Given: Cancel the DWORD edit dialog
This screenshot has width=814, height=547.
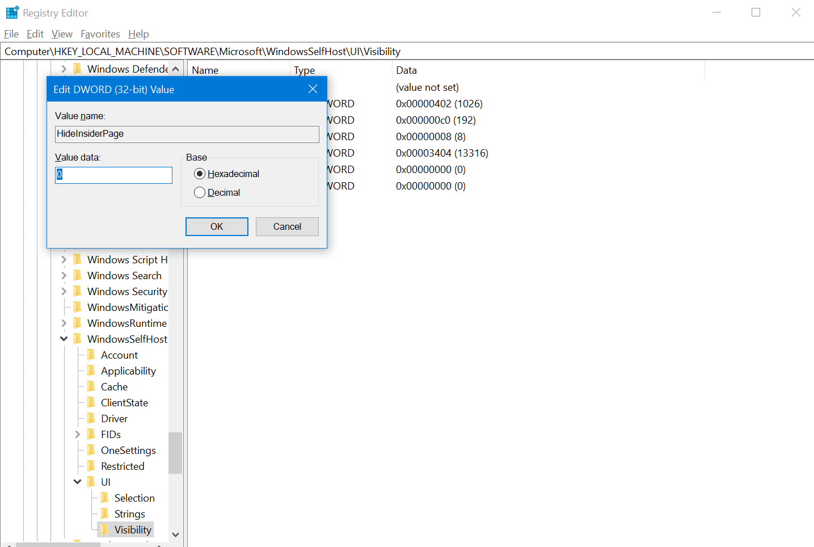Looking at the screenshot, I should pos(286,226).
